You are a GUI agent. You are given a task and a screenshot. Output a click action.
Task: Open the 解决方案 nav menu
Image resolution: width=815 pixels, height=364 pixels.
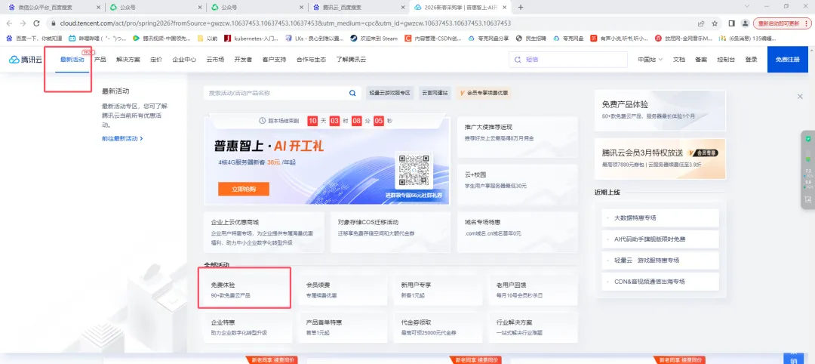[x=128, y=60]
